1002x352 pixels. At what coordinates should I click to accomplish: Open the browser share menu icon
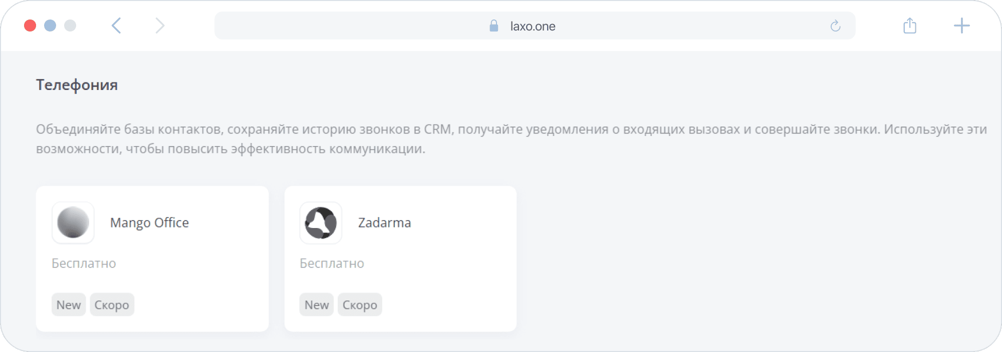(910, 25)
